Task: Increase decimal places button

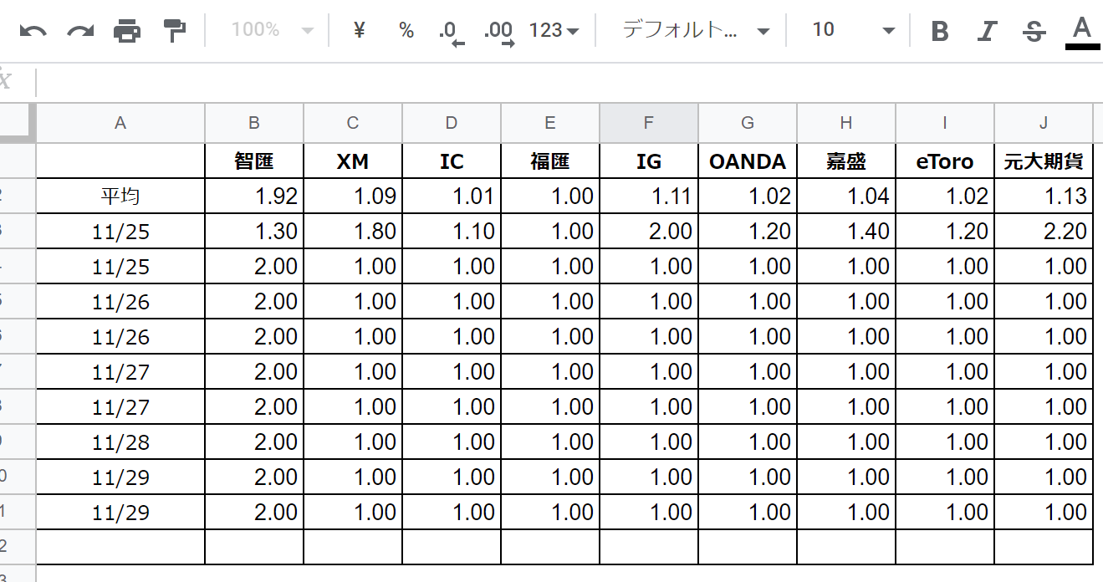Action: pos(498,32)
